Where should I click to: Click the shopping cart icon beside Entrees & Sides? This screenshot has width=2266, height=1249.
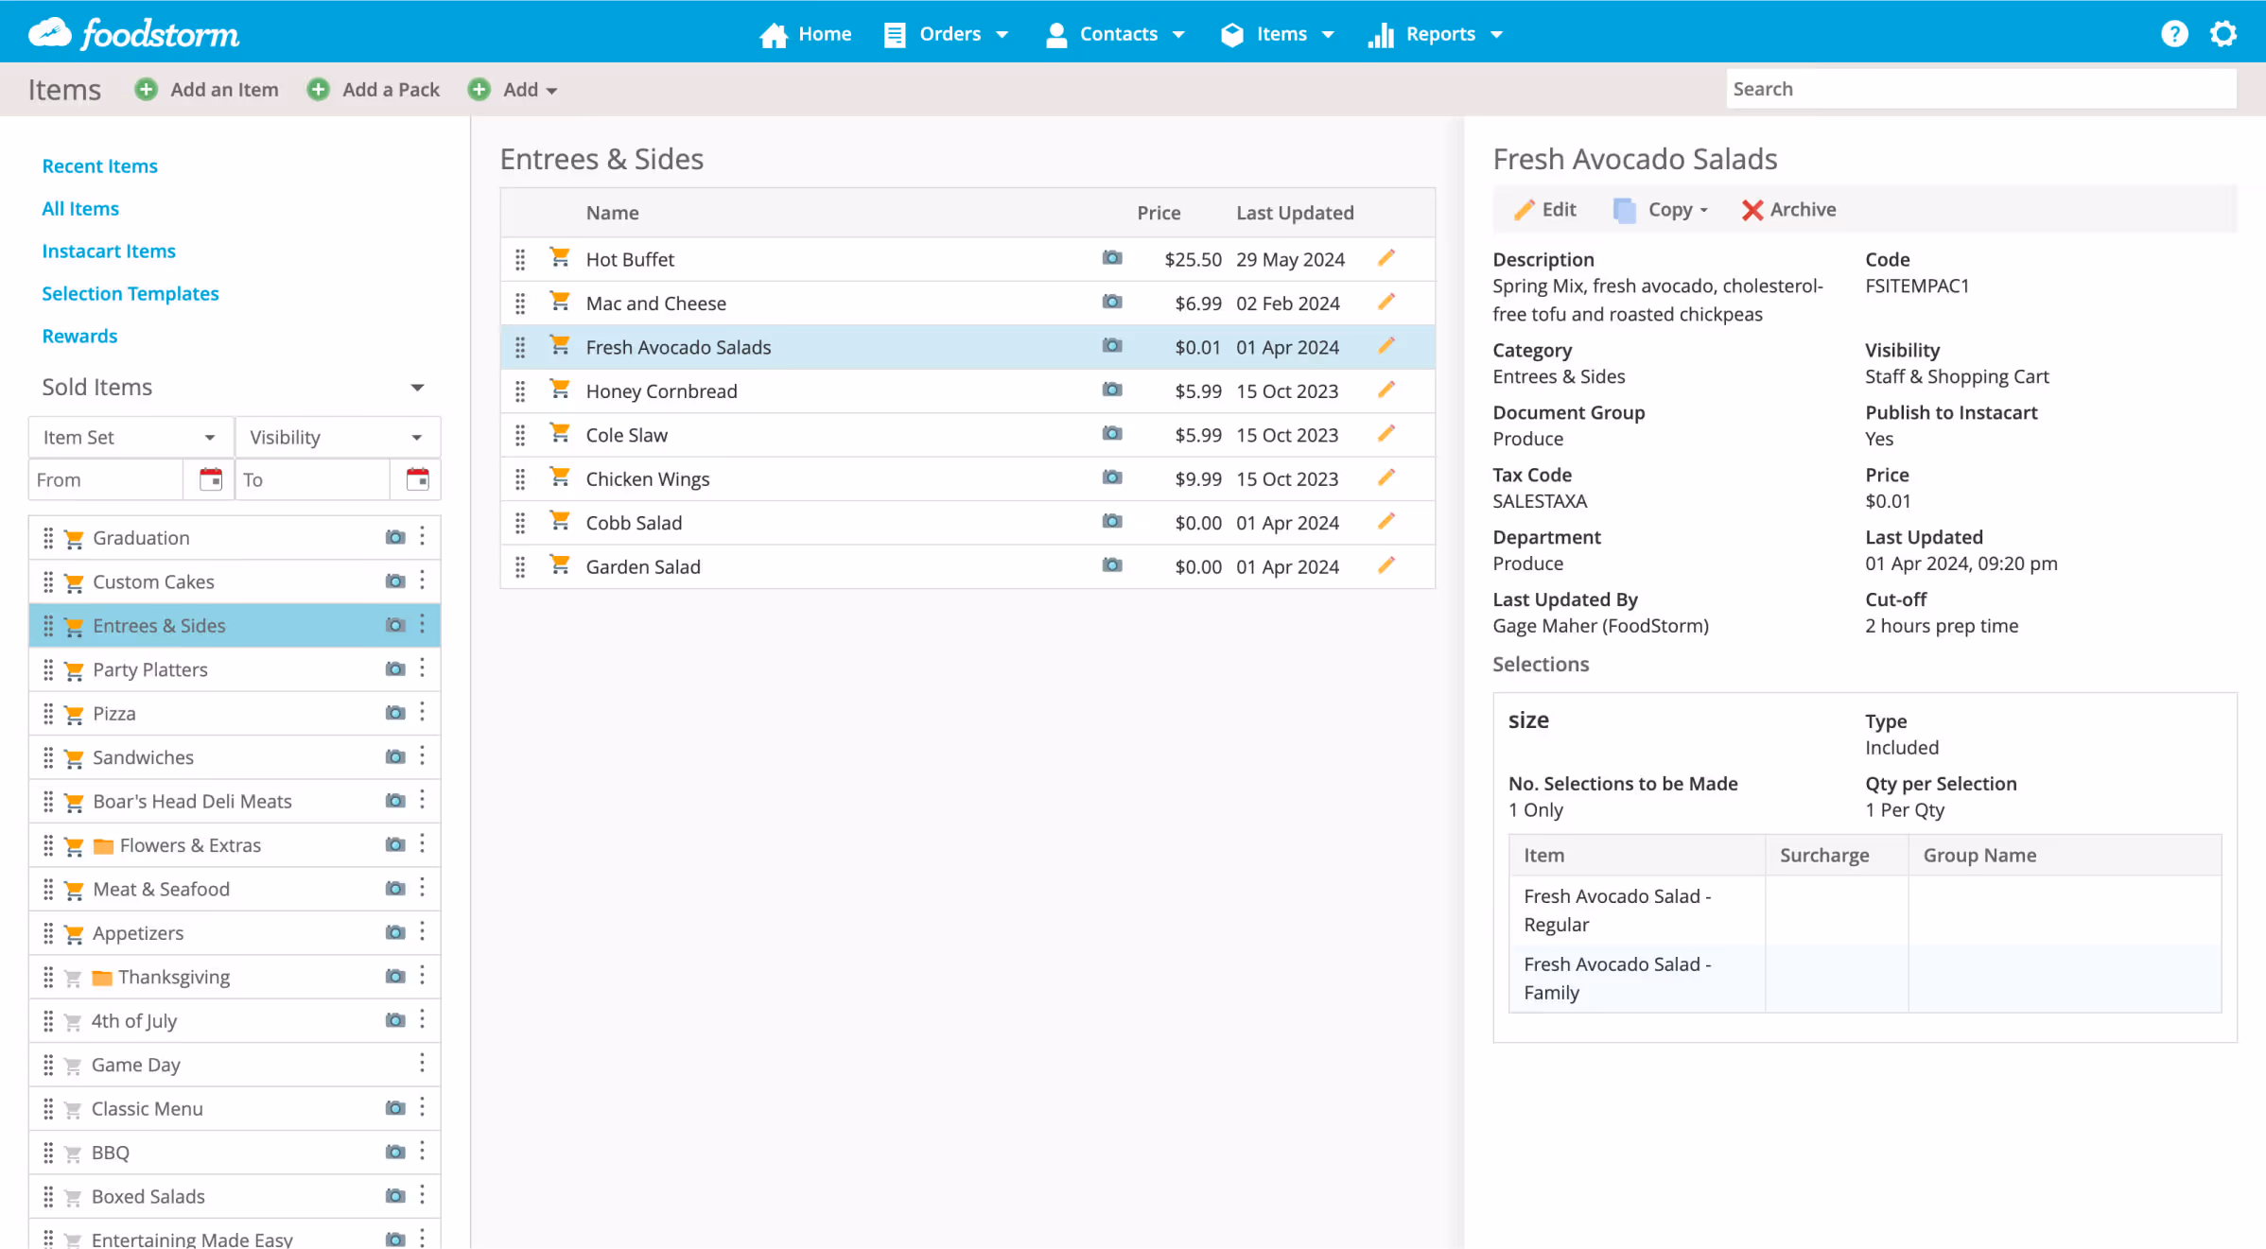pyautogui.click(x=73, y=625)
